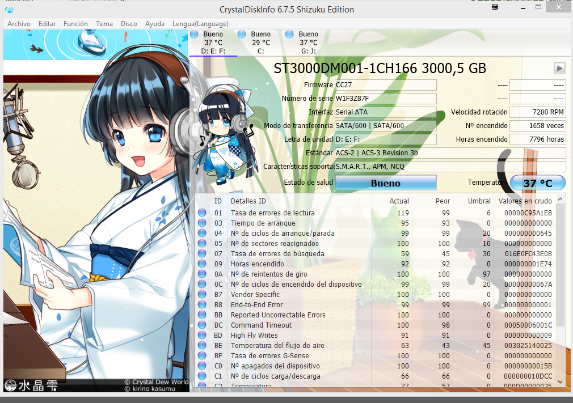Select the Bueno 37 °C G: J: disk tab
Screen dimensions: 573x403
309,43
